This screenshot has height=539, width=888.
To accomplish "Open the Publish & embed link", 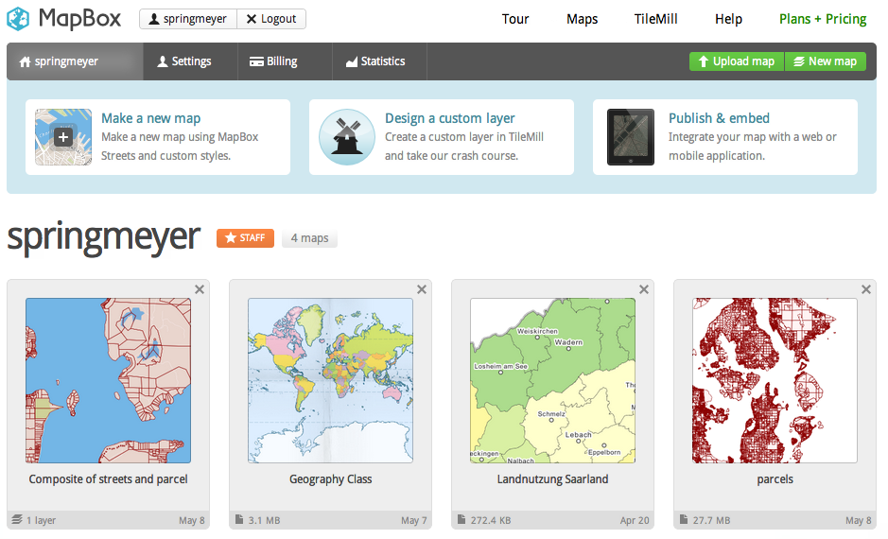I will click(x=719, y=118).
